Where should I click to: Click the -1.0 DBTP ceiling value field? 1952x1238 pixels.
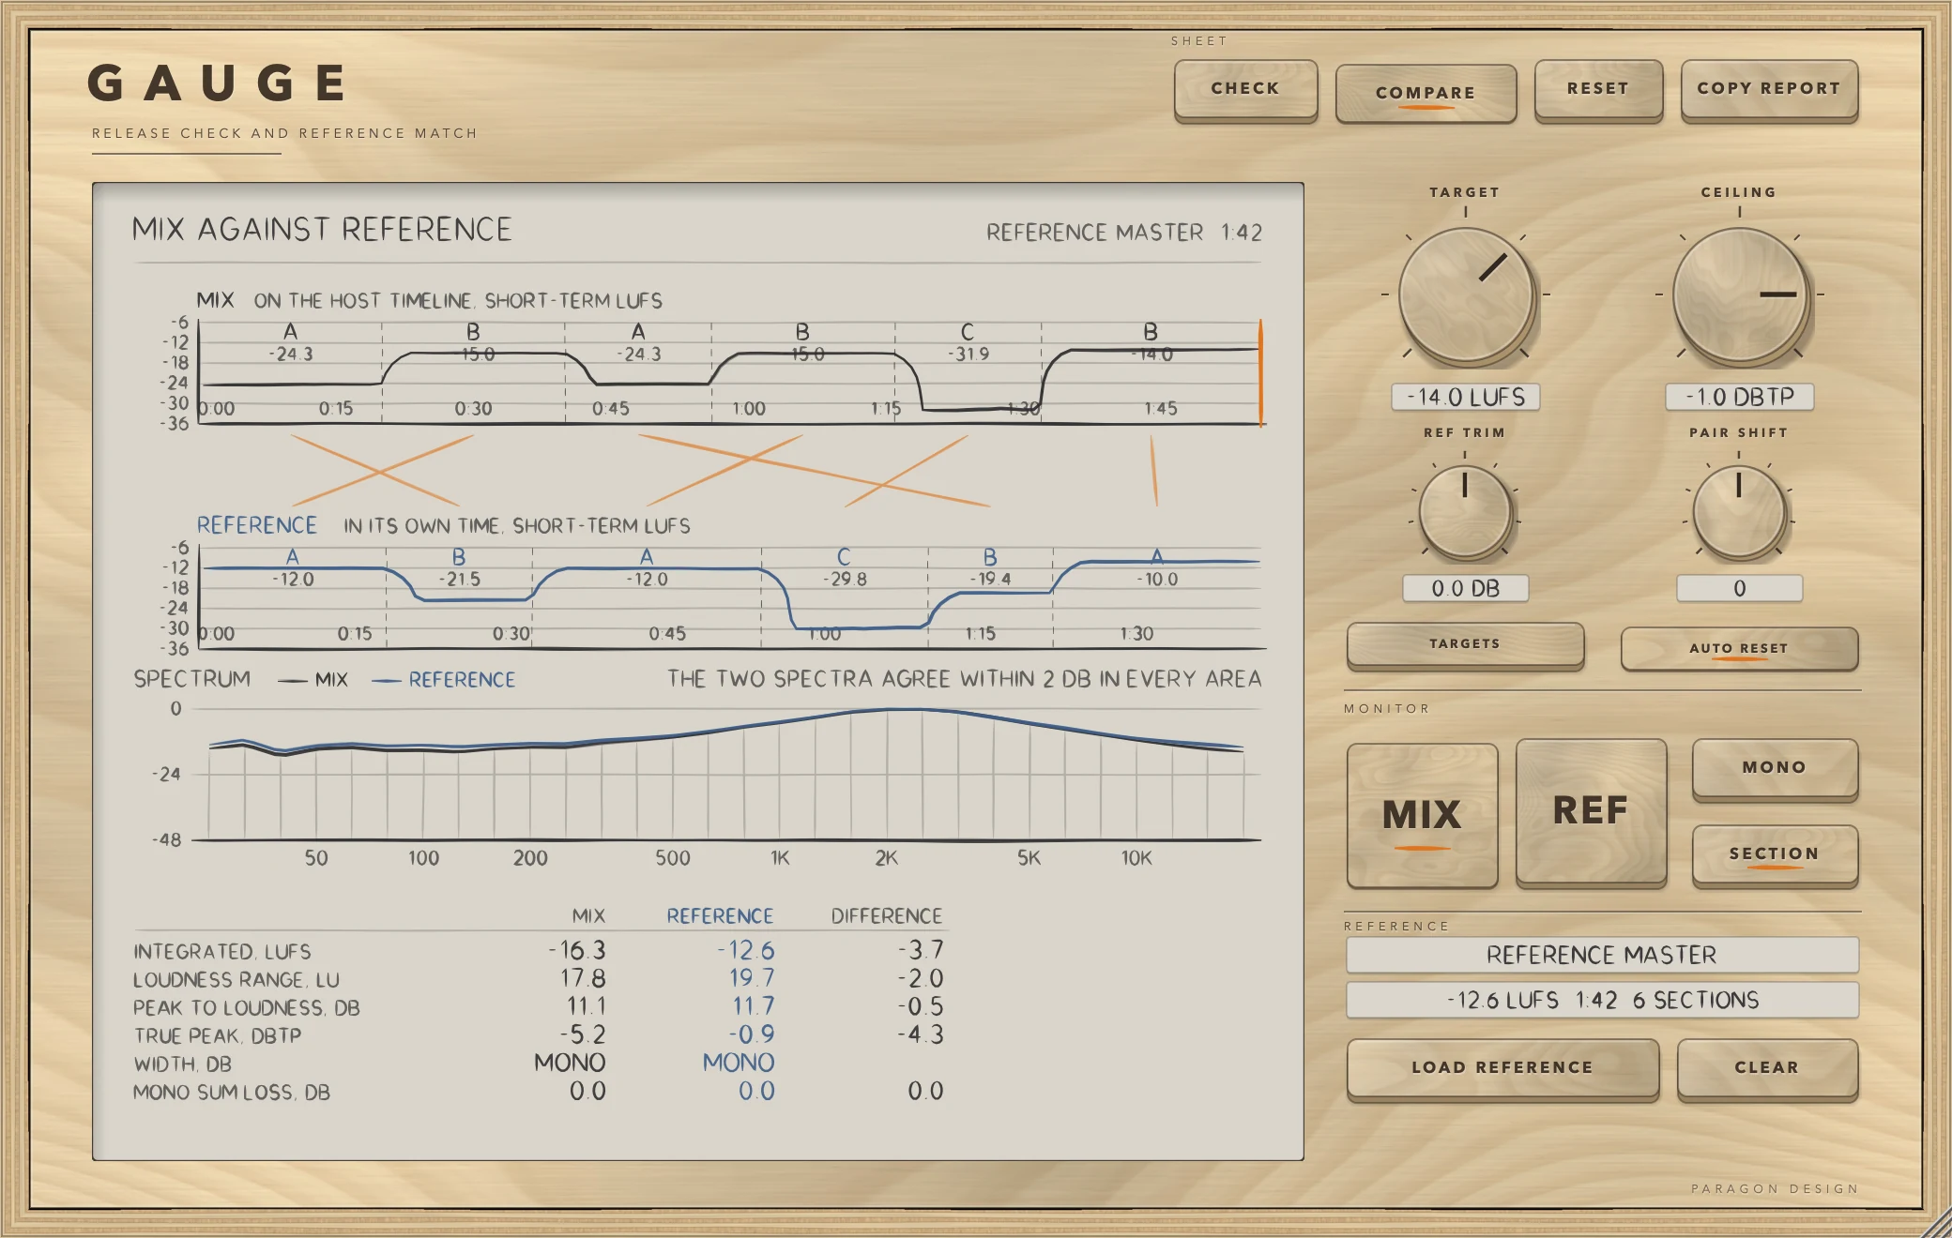coord(1740,397)
